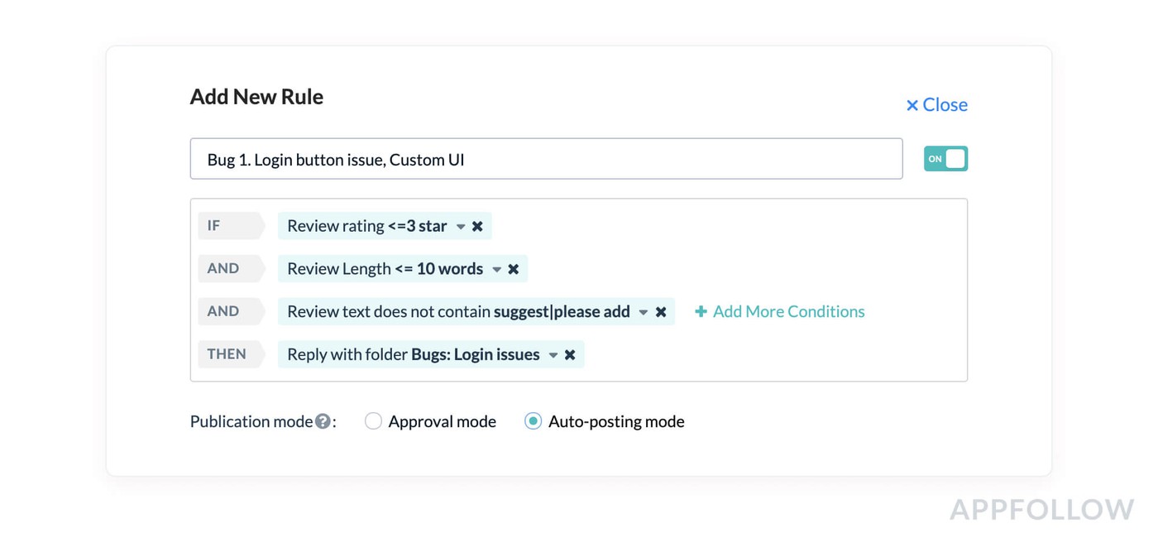Expand the Review Length dropdown arrow

tap(497, 270)
